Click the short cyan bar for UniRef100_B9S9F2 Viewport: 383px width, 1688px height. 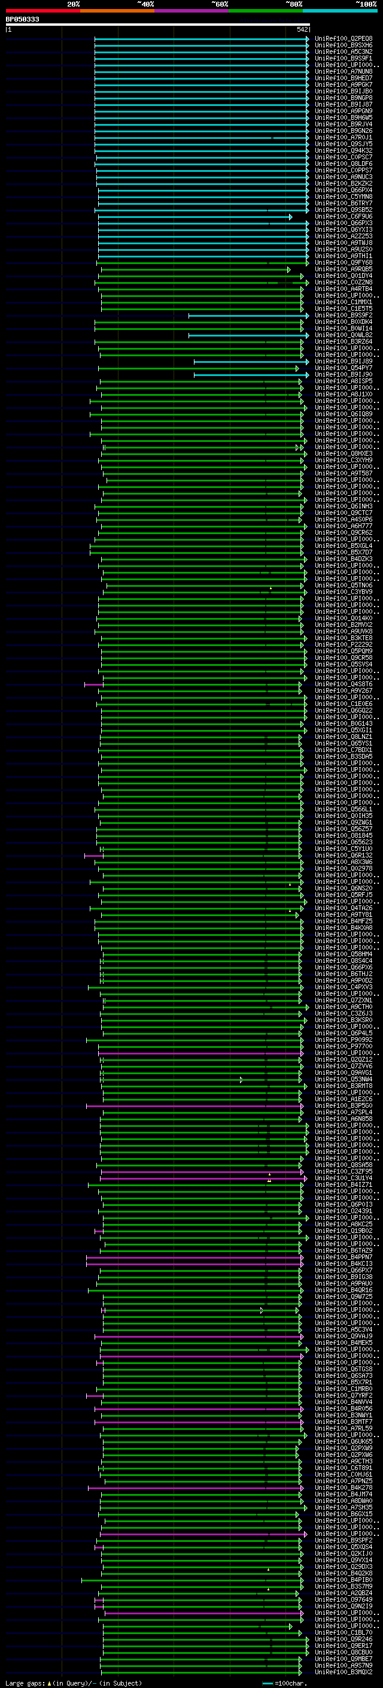click(x=249, y=316)
